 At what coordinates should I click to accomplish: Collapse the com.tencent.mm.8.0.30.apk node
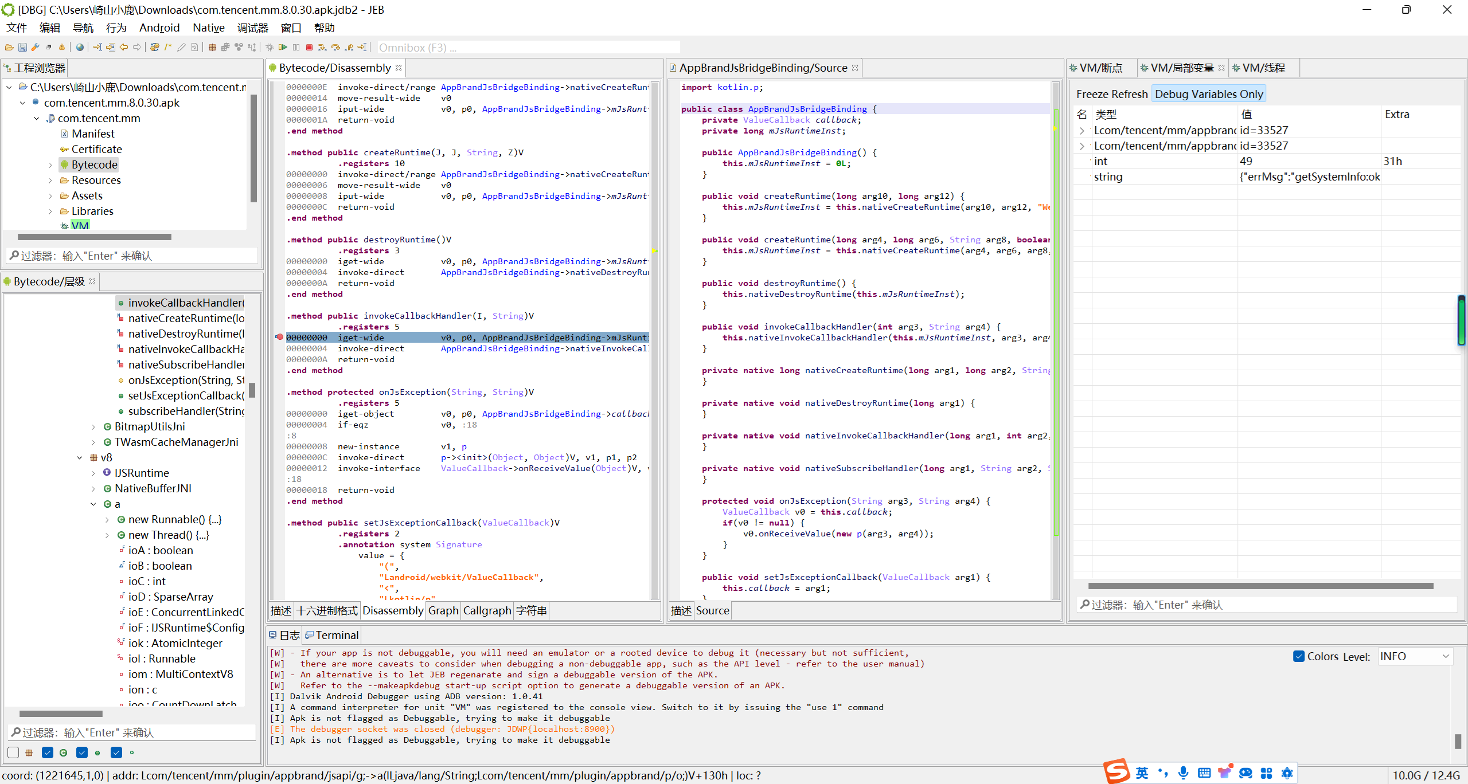point(23,103)
